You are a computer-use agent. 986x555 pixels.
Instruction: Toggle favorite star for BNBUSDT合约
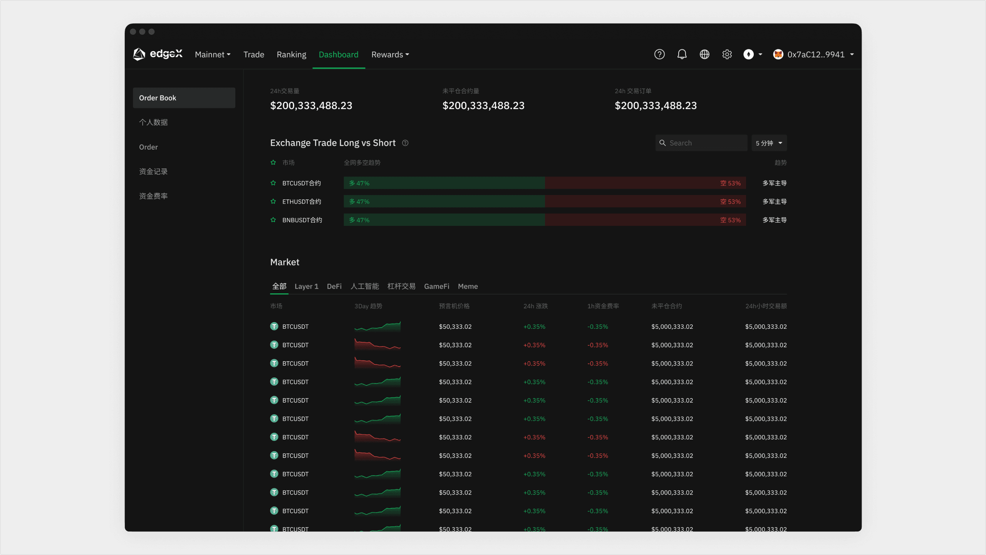tap(273, 220)
